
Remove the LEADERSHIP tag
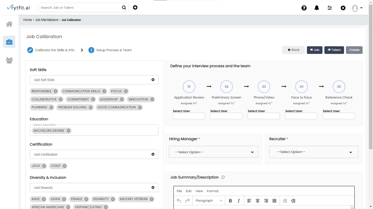pos(122,99)
